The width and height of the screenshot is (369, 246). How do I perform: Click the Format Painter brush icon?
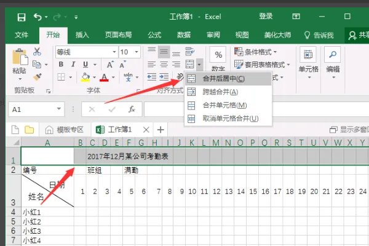pyautogui.click(x=37, y=77)
